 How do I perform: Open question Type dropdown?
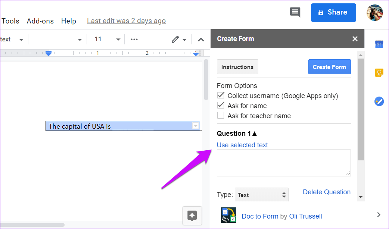click(261, 195)
